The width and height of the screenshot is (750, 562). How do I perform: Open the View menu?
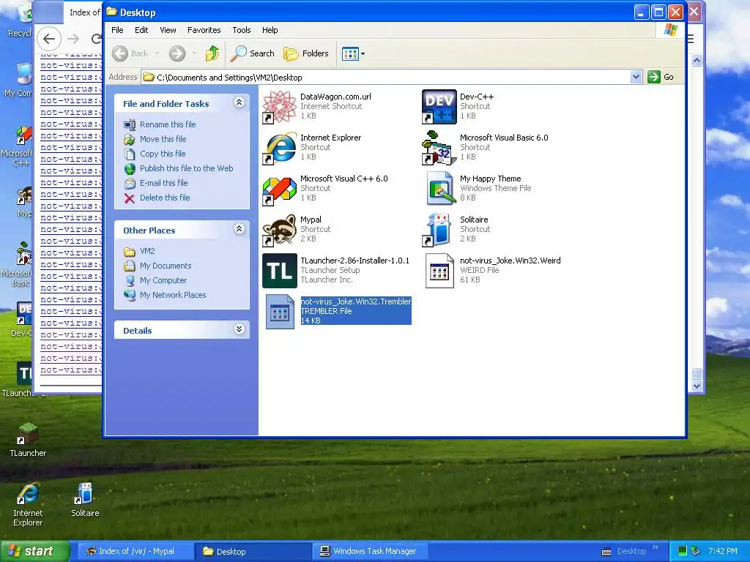[x=168, y=30]
